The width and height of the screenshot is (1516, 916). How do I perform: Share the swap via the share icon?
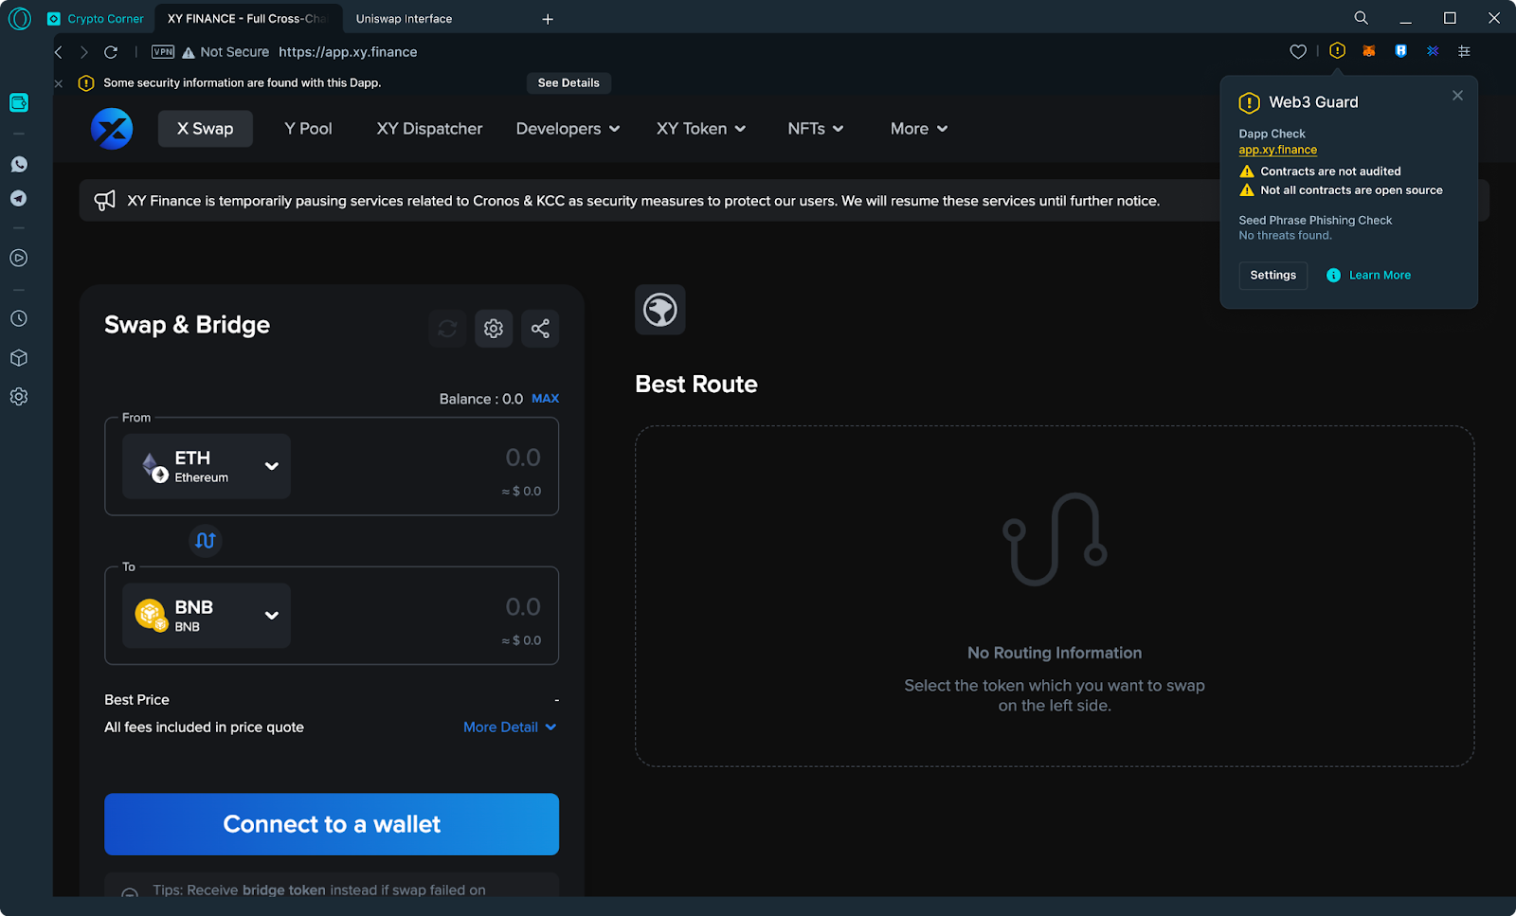pos(540,329)
